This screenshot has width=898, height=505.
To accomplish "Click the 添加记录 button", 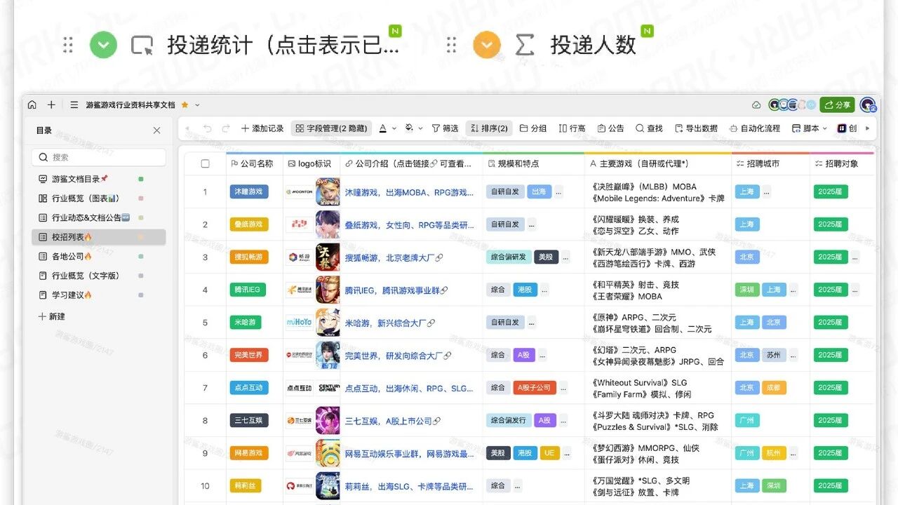I will (262, 128).
